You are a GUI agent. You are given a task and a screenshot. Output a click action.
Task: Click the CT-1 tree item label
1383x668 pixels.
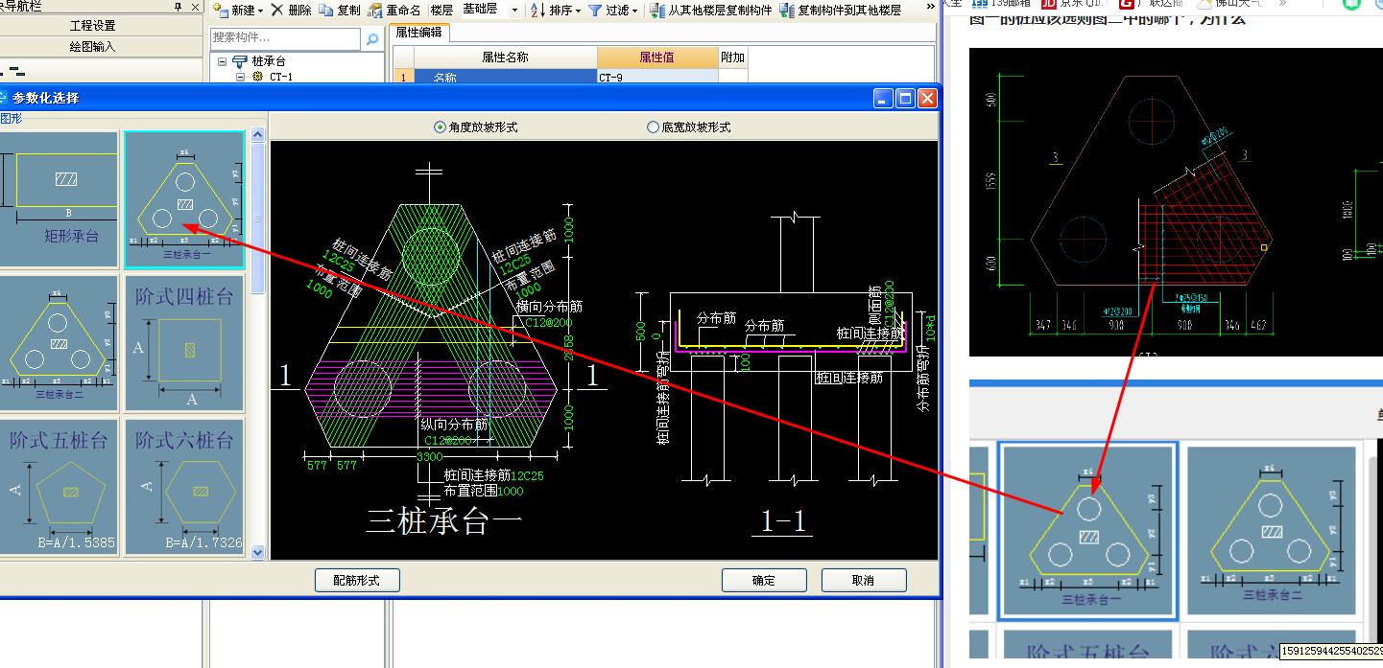[x=281, y=77]
